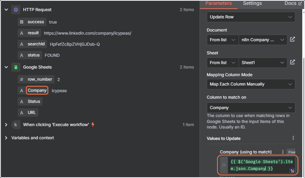Click the '1 item' count label
The image size is (305, 178).
(188, 125)
